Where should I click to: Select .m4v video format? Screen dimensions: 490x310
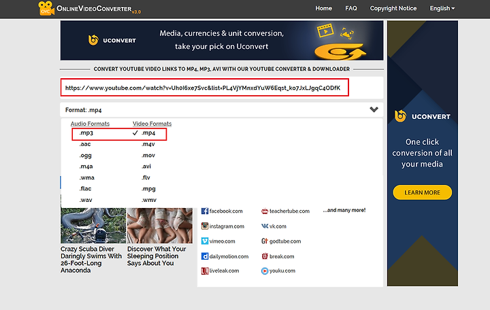click(148, 144)
